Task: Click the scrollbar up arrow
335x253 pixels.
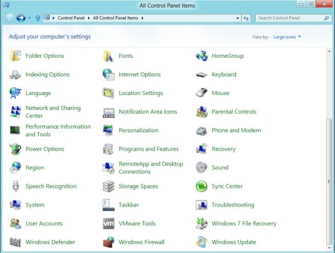Action: (329, 51)
